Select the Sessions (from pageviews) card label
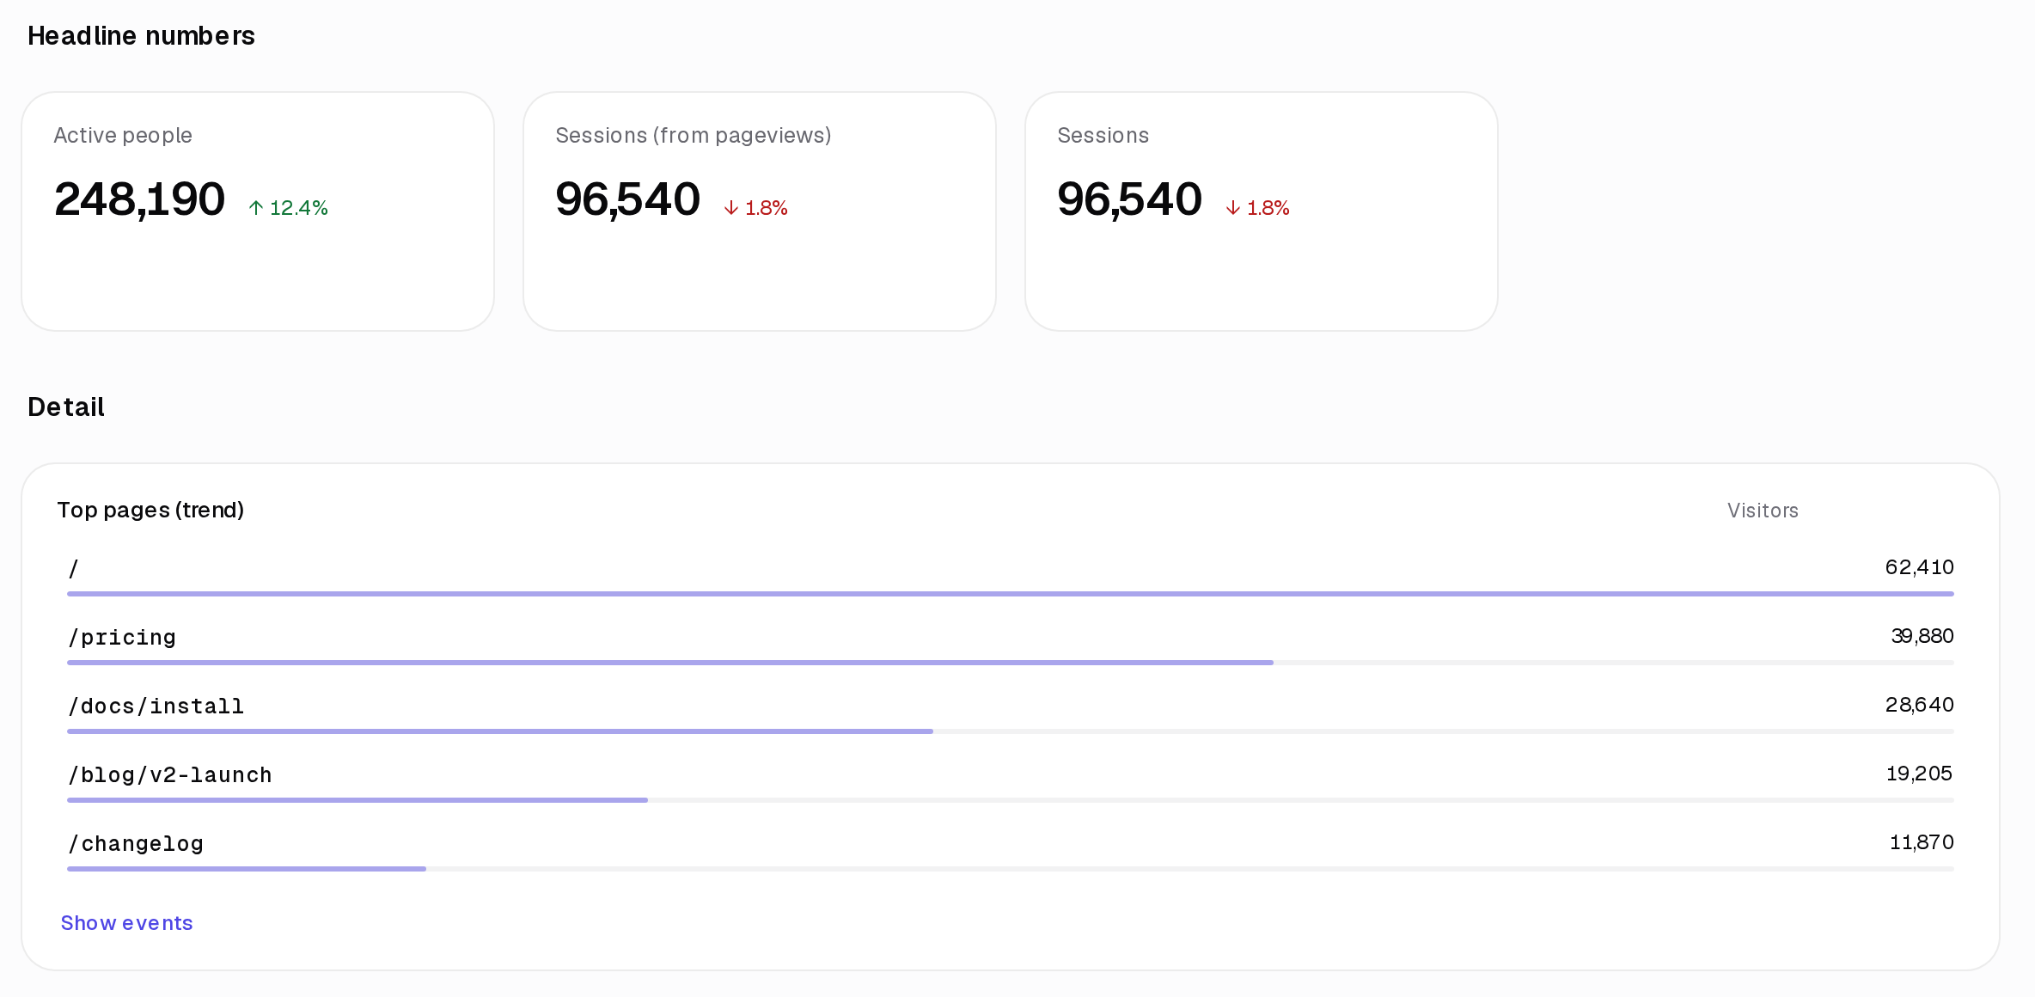Image resolution: width=2035 pixels, height=997 pixels. coord(693,136)
